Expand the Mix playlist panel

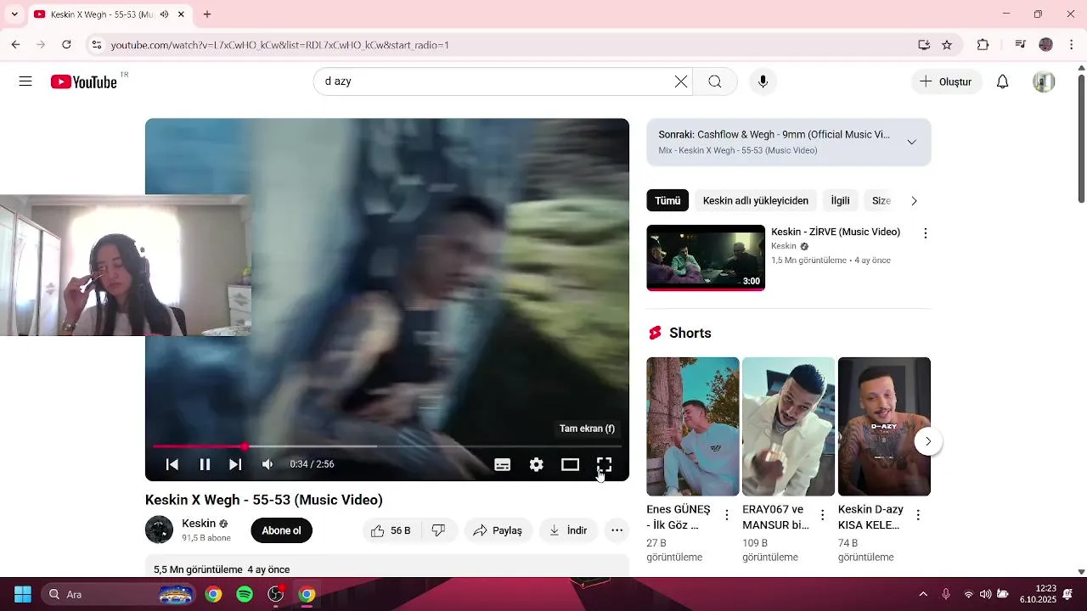[x=912, y=142]
